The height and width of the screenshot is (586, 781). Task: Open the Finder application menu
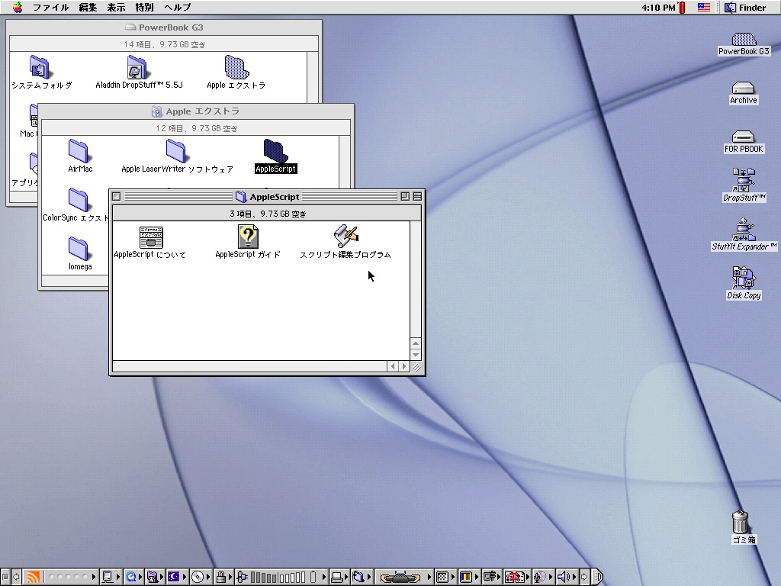click(746, 8)
